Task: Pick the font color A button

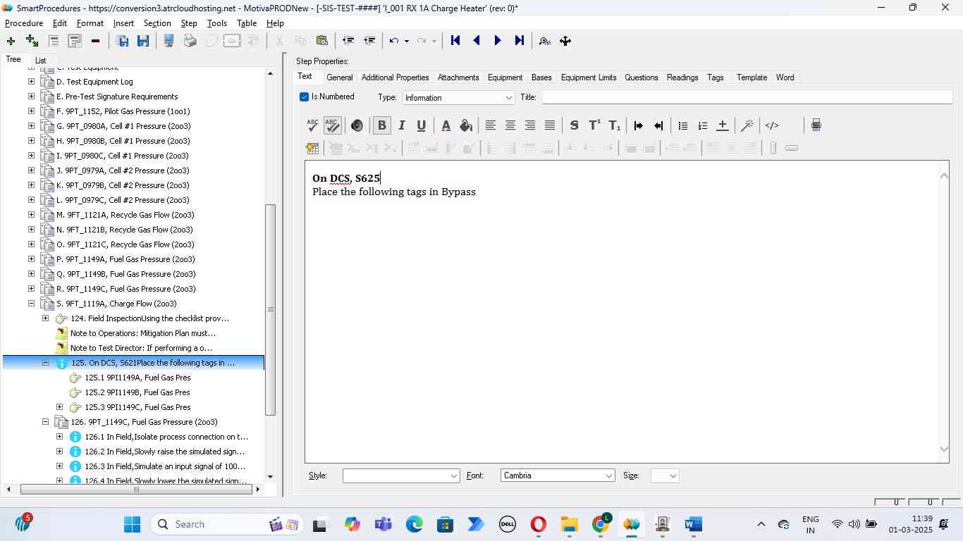Action: coord(446,125)
